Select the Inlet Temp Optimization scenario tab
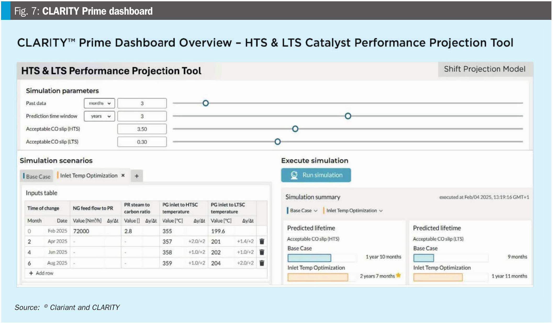The height and width of the screenshot is (323, 553). tap(88, 176)
